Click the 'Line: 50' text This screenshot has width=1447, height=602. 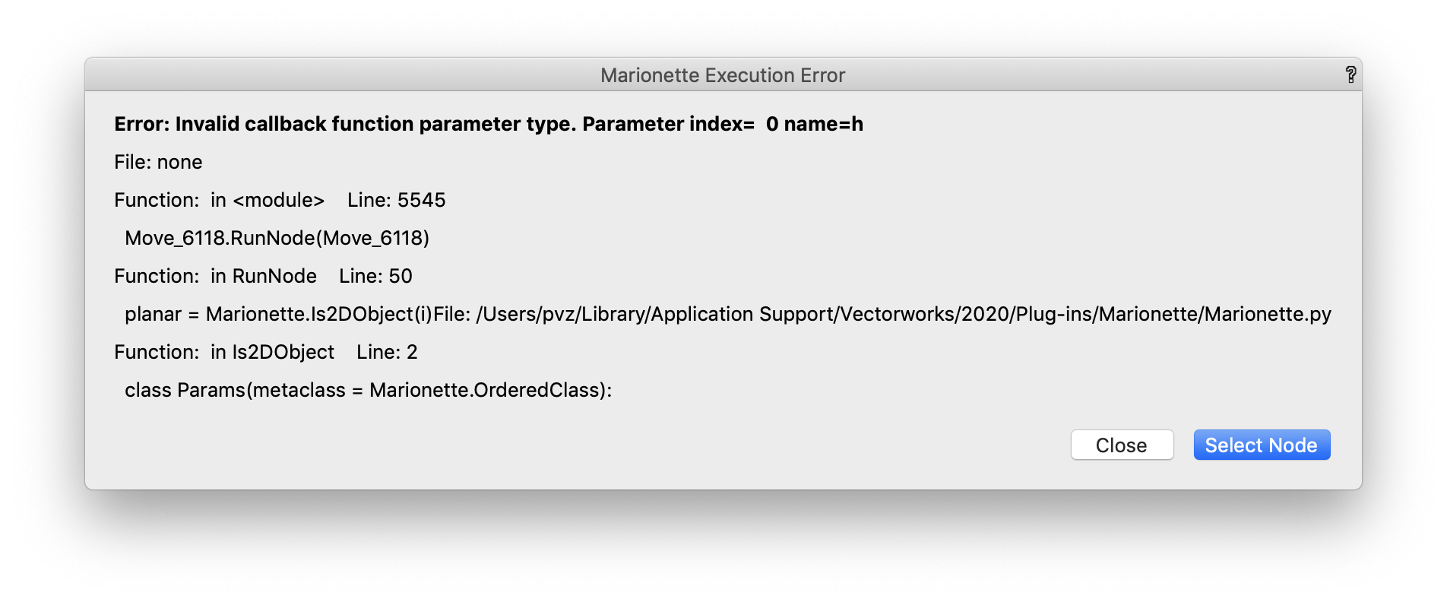tap(375, 276)
